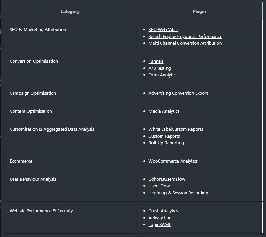Open the WooCommerce Analytics link
266x237 pixels.
173,161
